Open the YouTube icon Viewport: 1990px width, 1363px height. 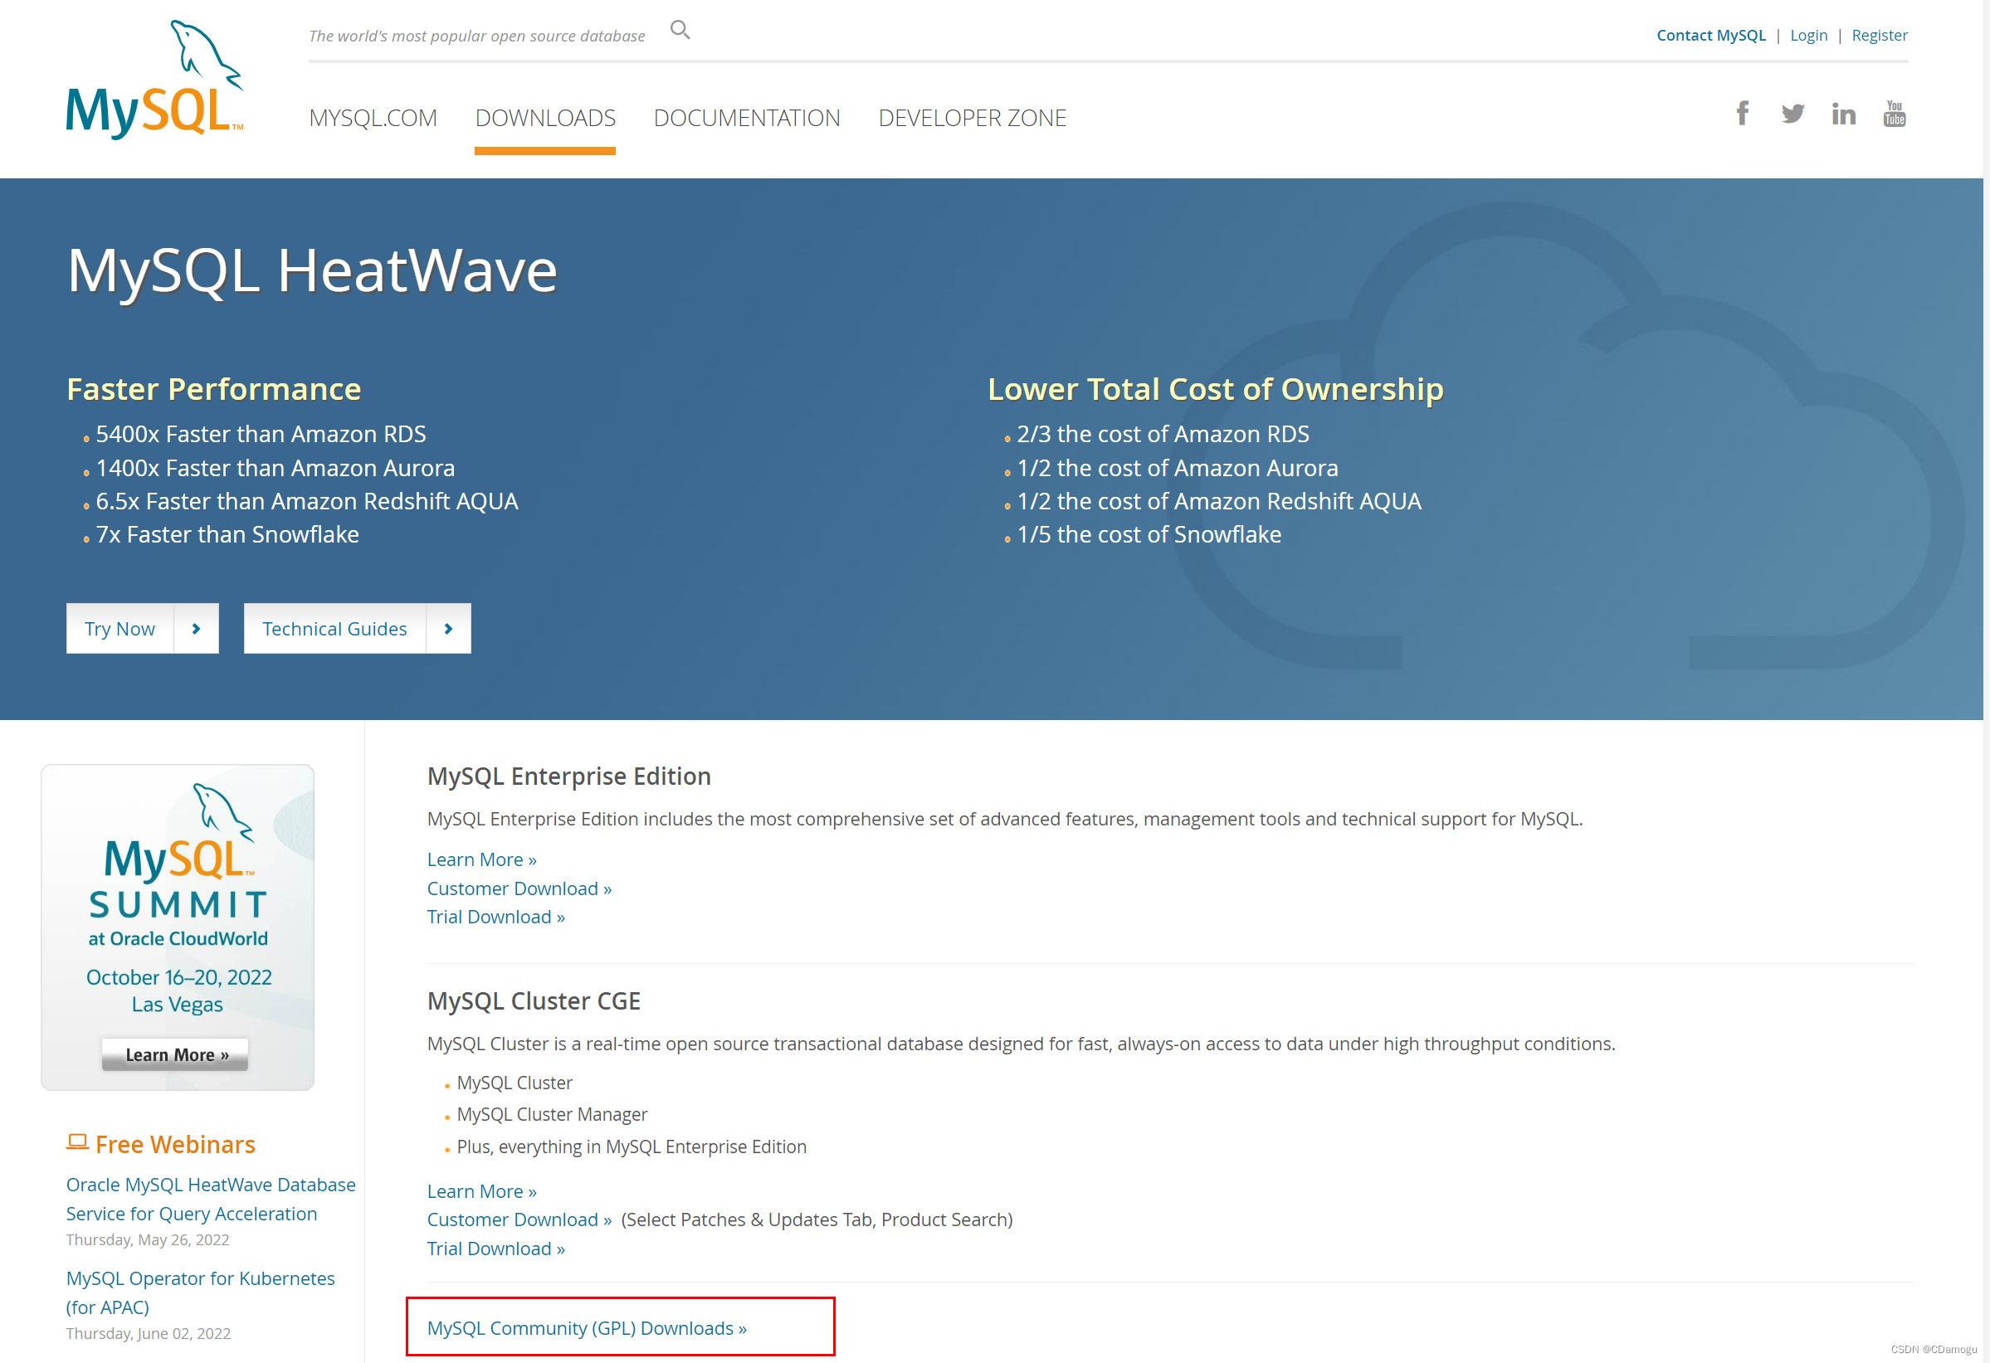click(1894, 114)
